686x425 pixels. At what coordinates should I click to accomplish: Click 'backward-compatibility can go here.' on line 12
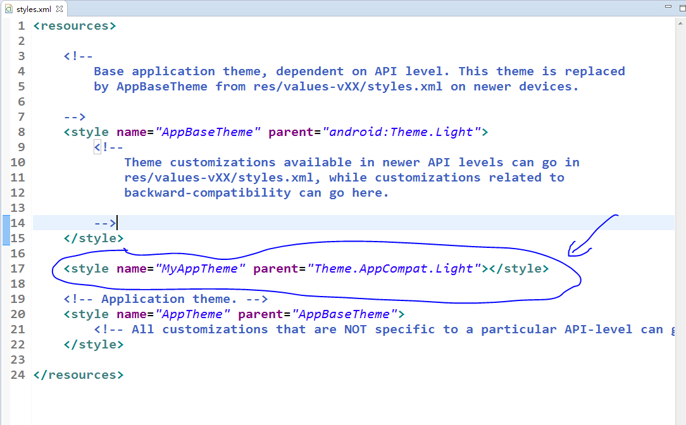(x=256, y=193)
